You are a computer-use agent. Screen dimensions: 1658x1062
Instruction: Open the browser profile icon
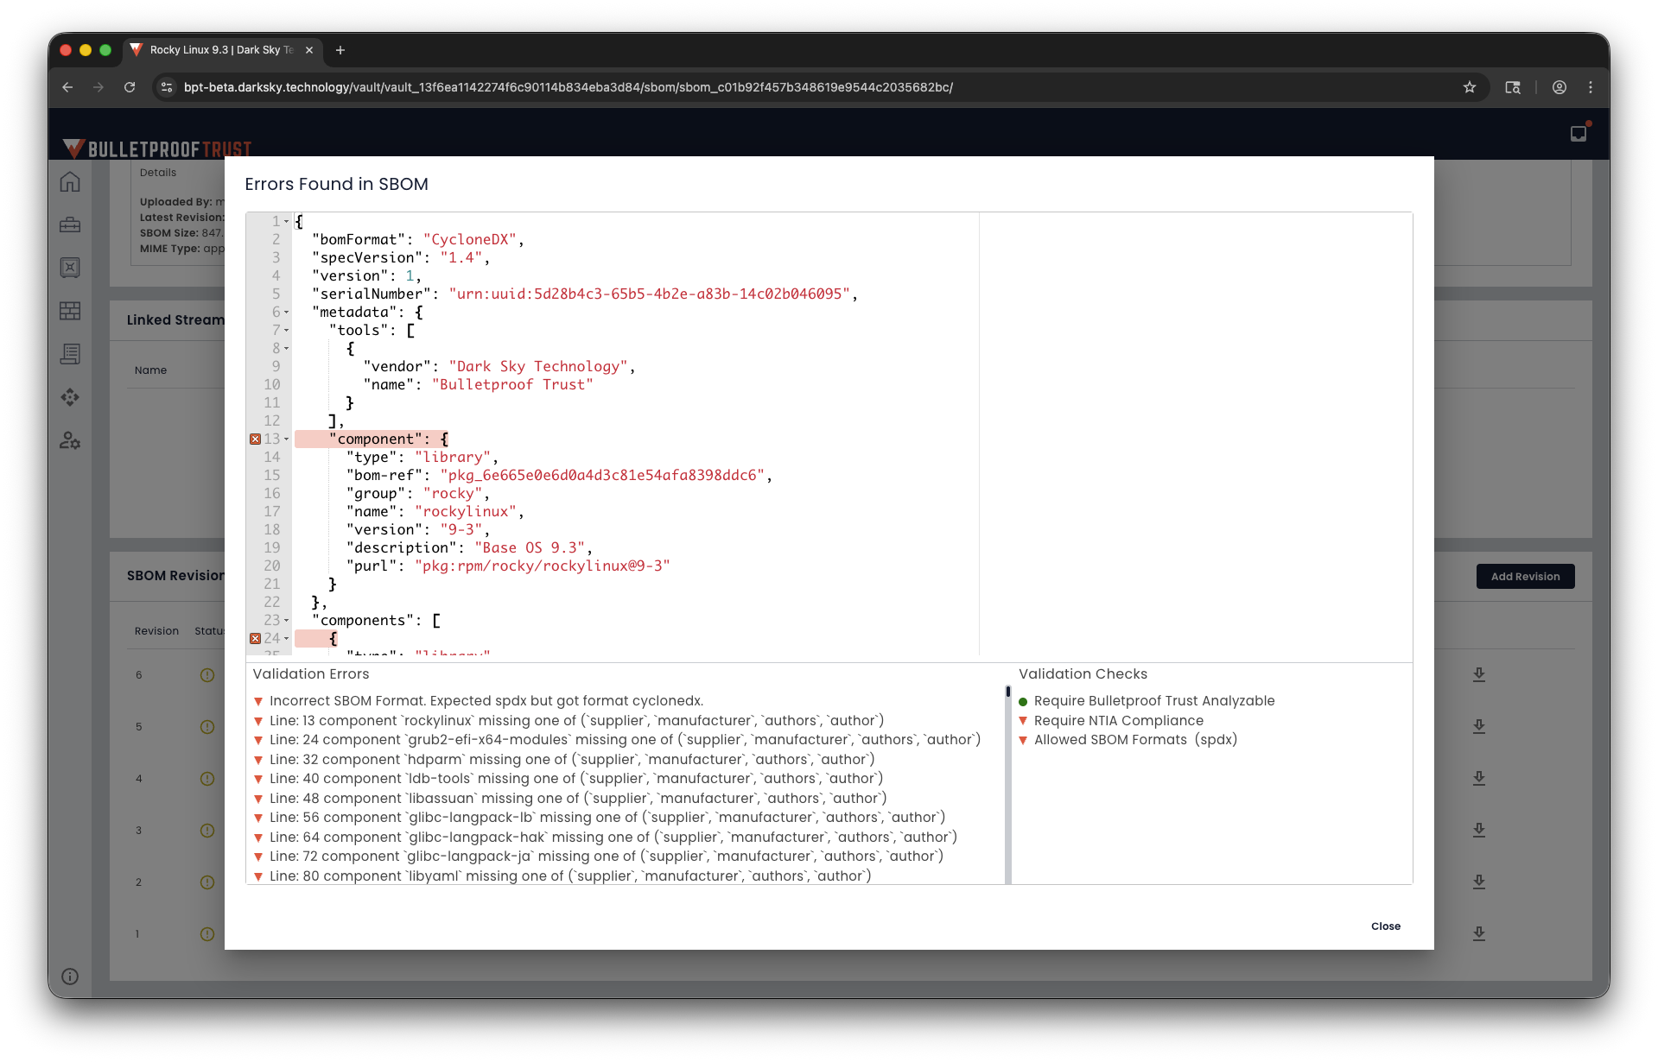coord(1560,87)
